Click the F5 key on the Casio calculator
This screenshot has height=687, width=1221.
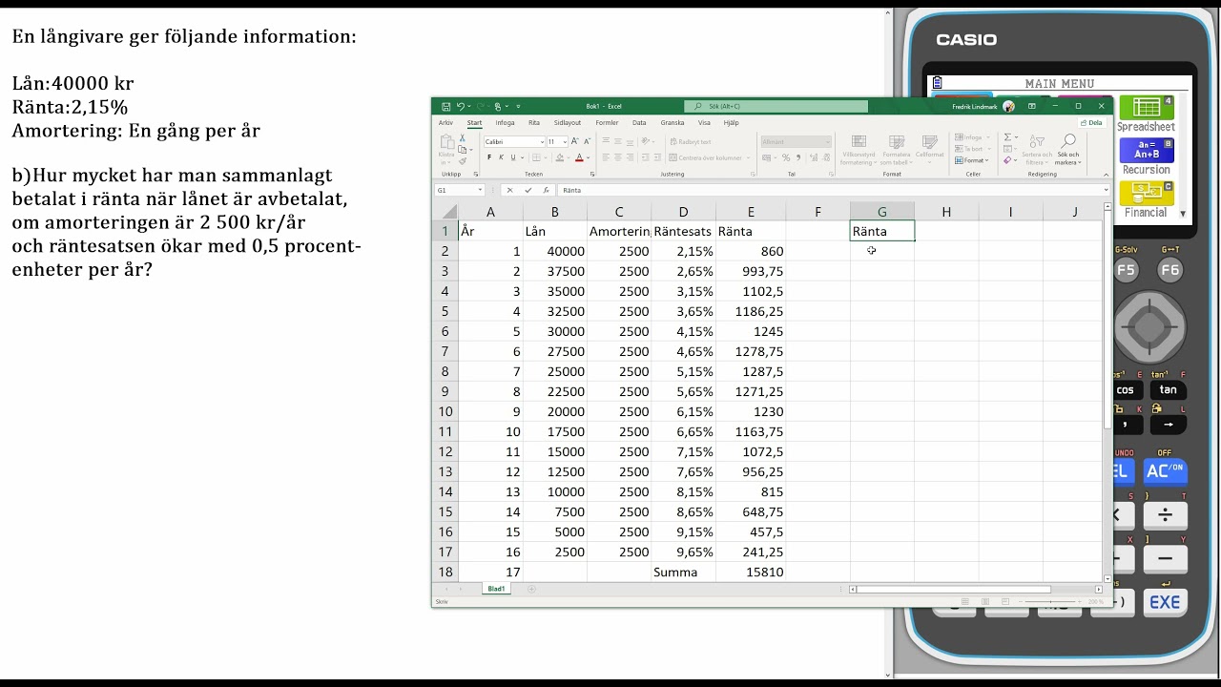tap(1126, 270)
